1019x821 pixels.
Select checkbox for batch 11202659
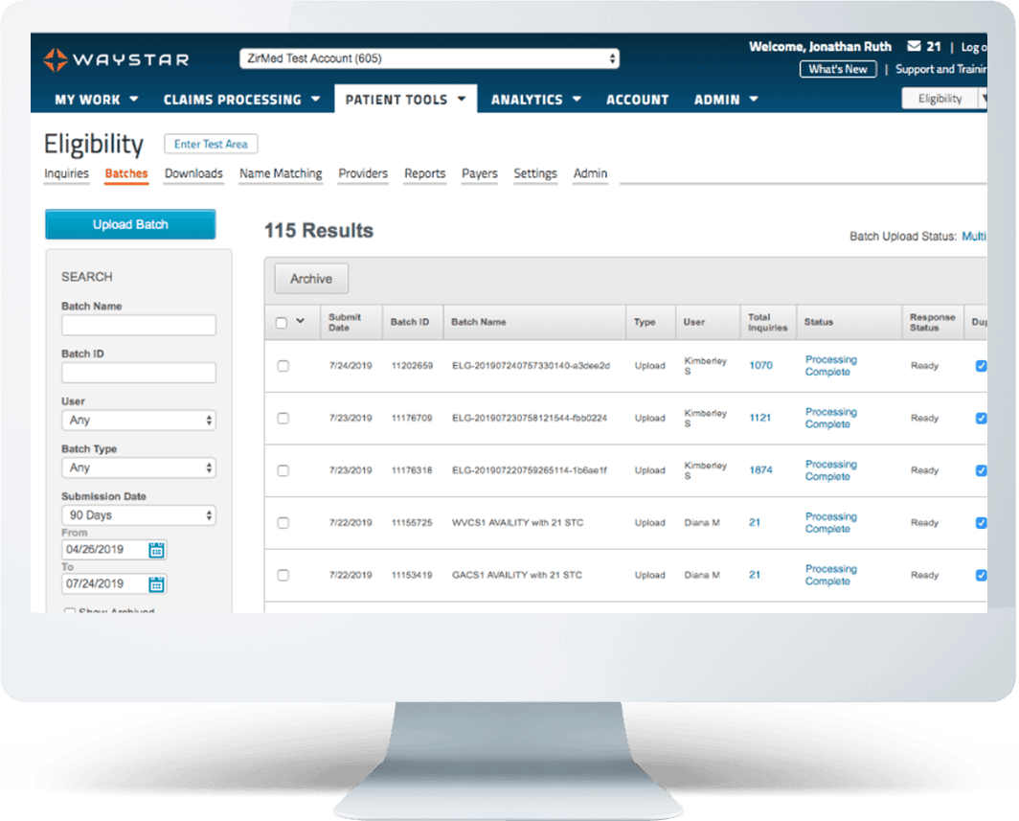click(283, 366)
